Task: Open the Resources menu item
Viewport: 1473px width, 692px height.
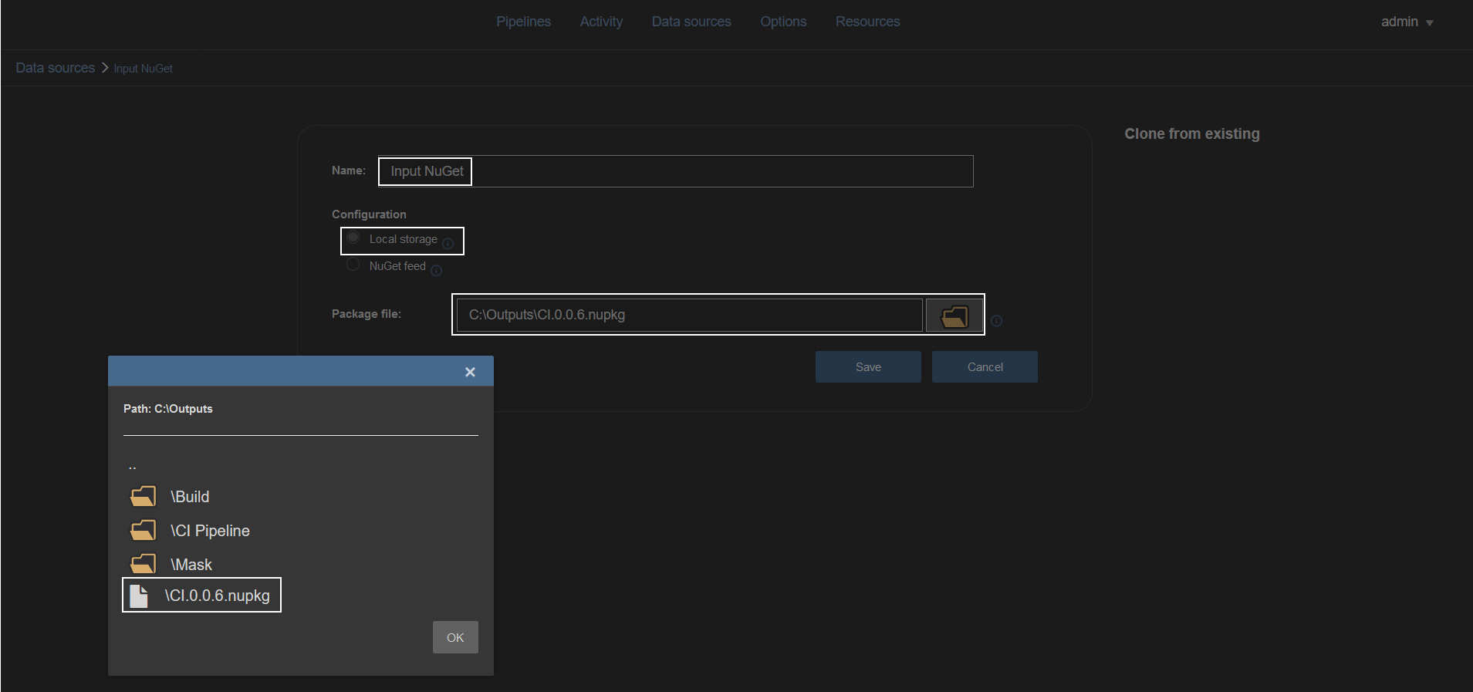Action: pos(867,22)
